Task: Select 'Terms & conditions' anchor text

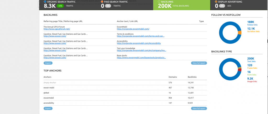Action: pos(125,34)
